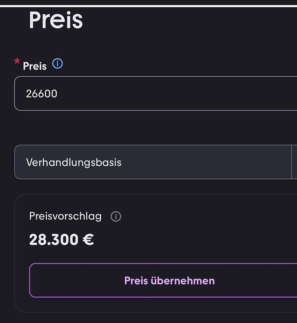Click the Preisvorschlag label text
Image resolution: width=297 pixels, height=323 pixels.
click(65, 216)
